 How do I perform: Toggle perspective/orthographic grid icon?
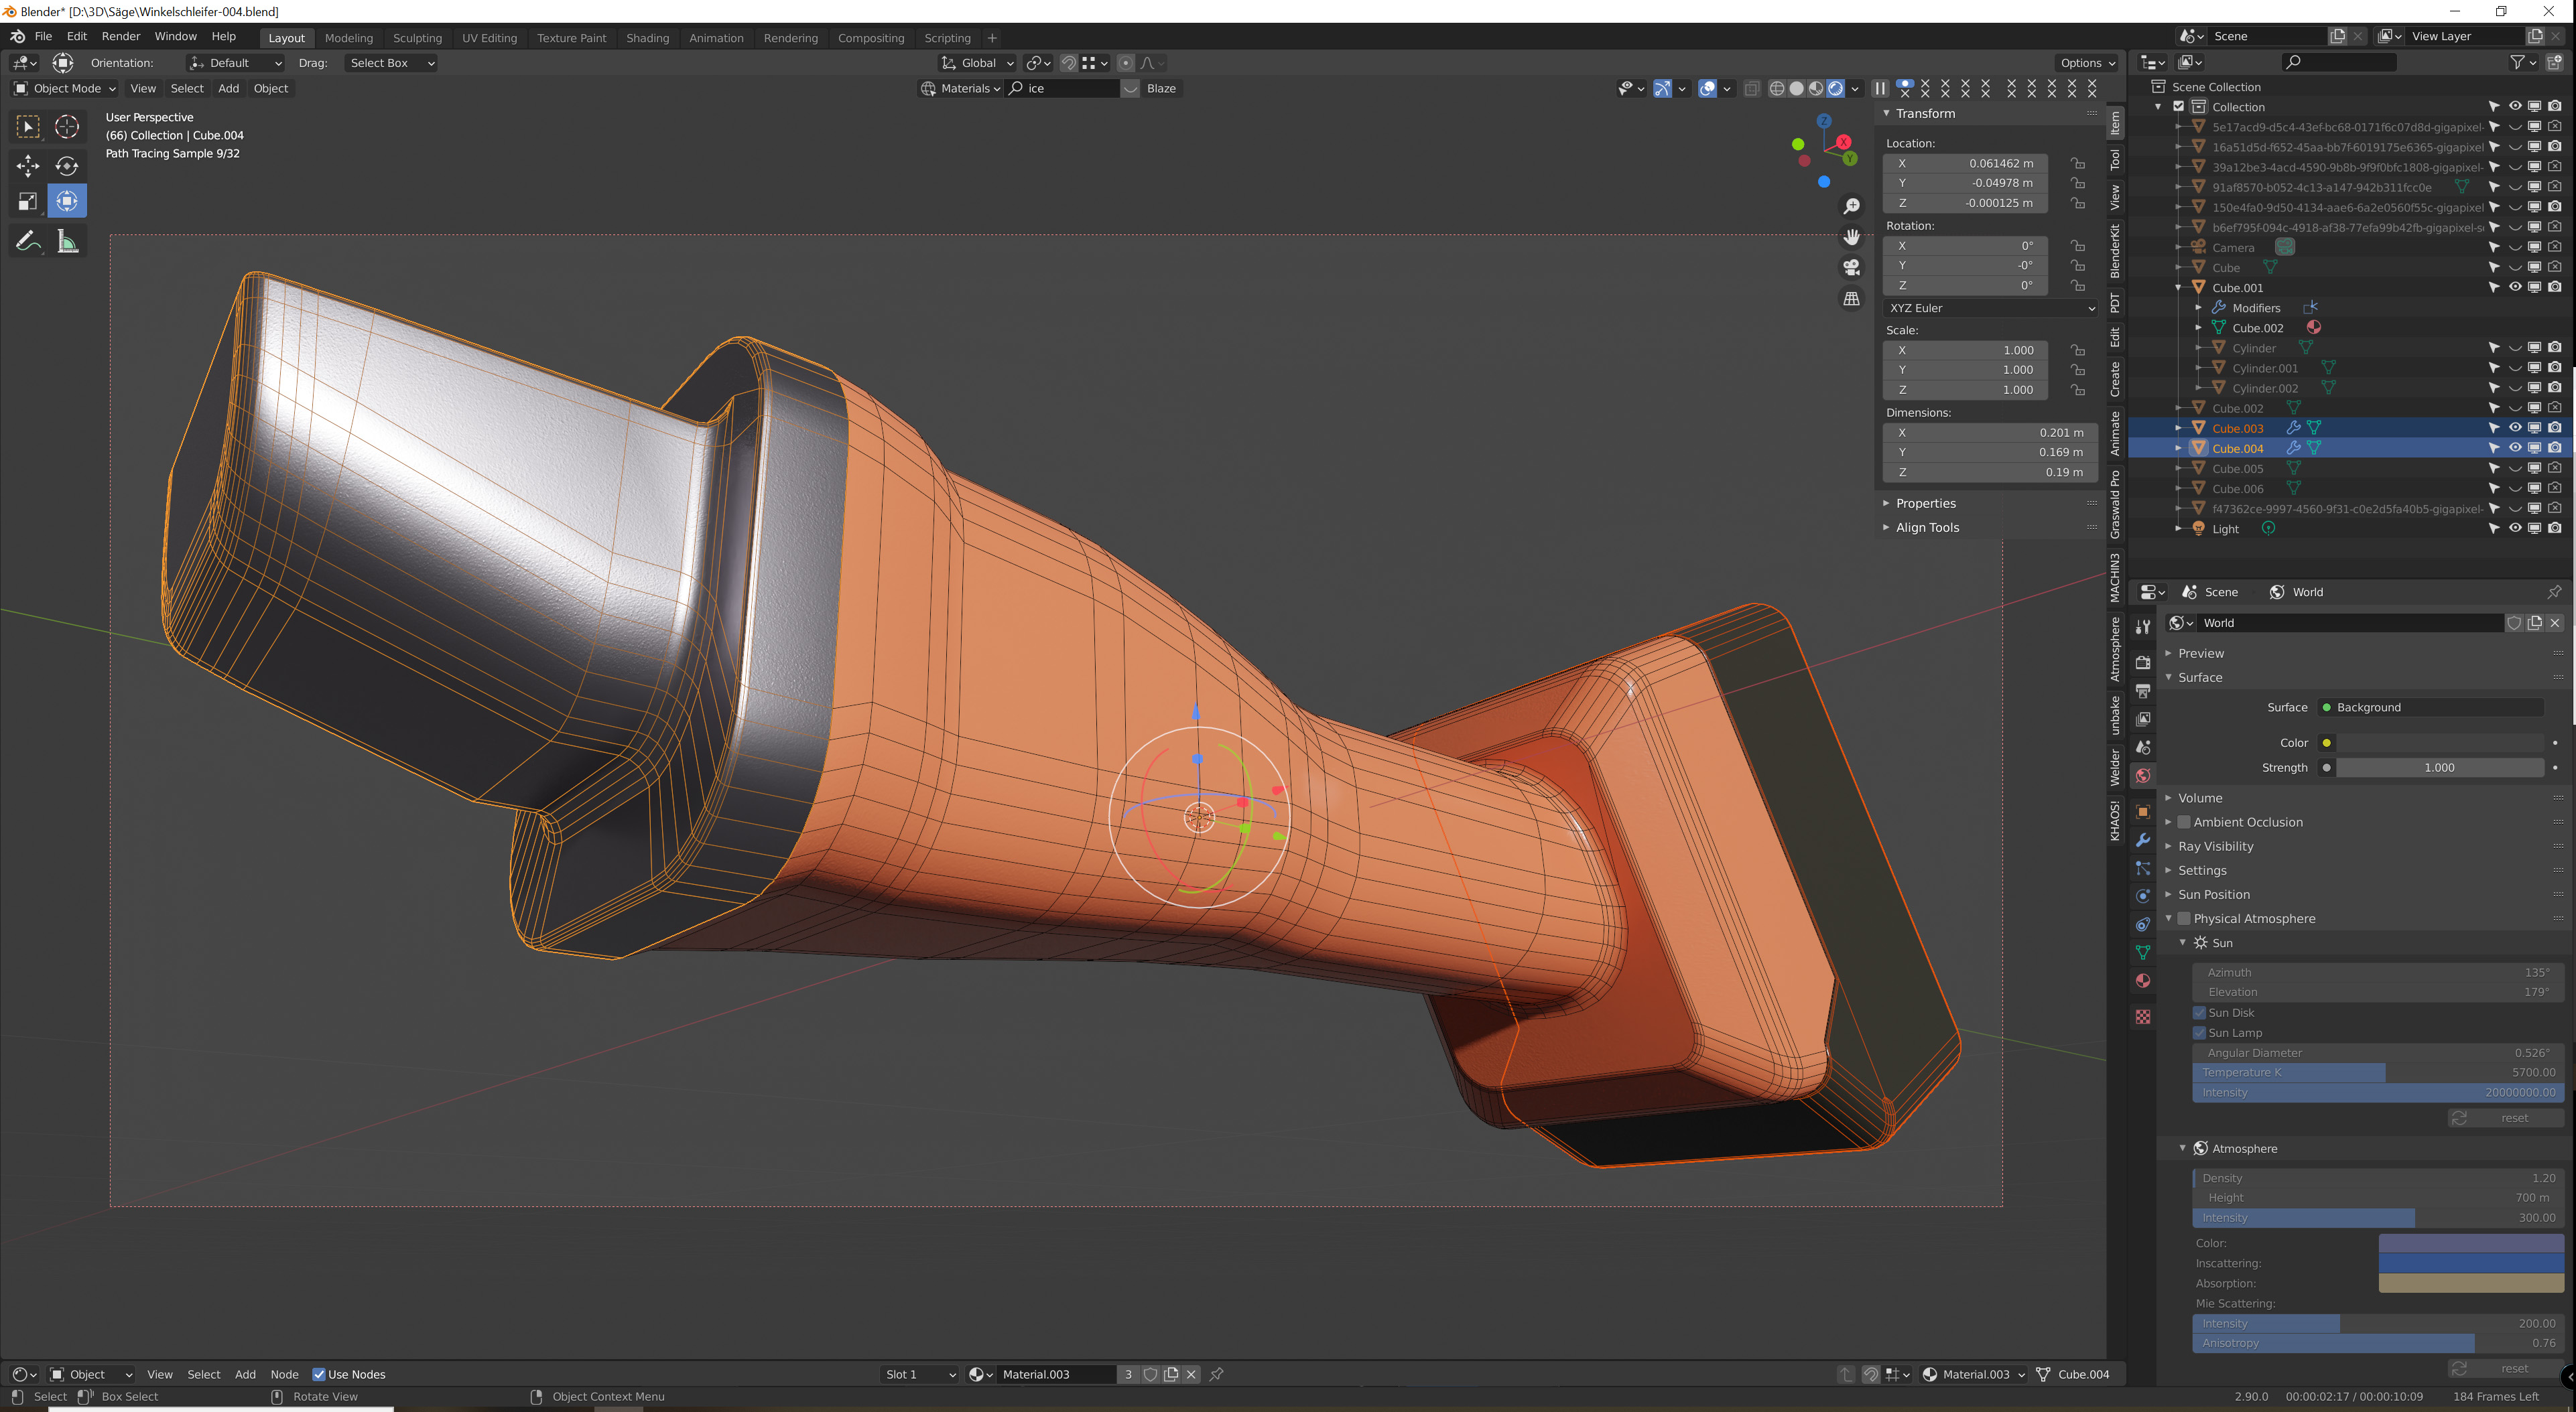tap(1851, 299)
